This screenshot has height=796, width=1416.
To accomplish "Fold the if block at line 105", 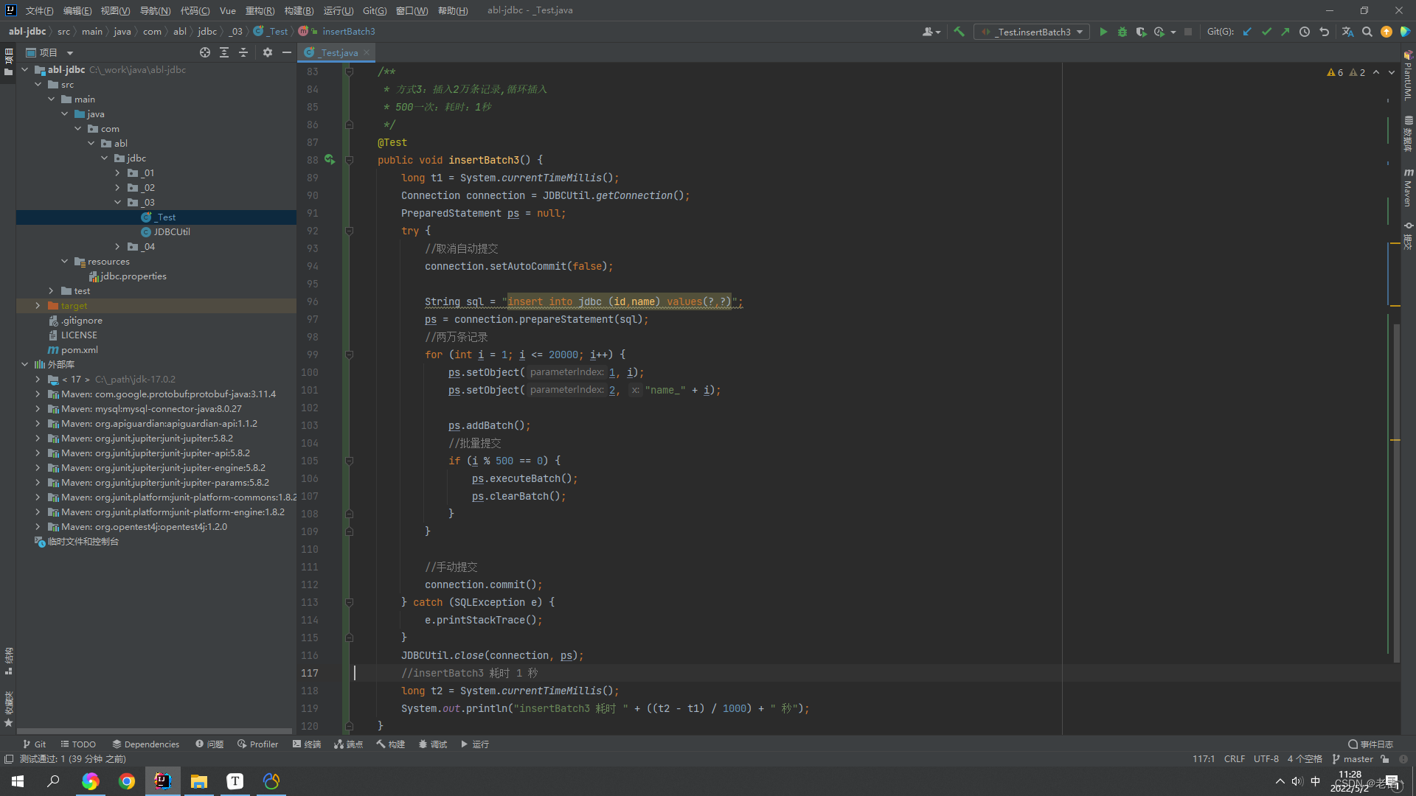I will tap(349, 461).
